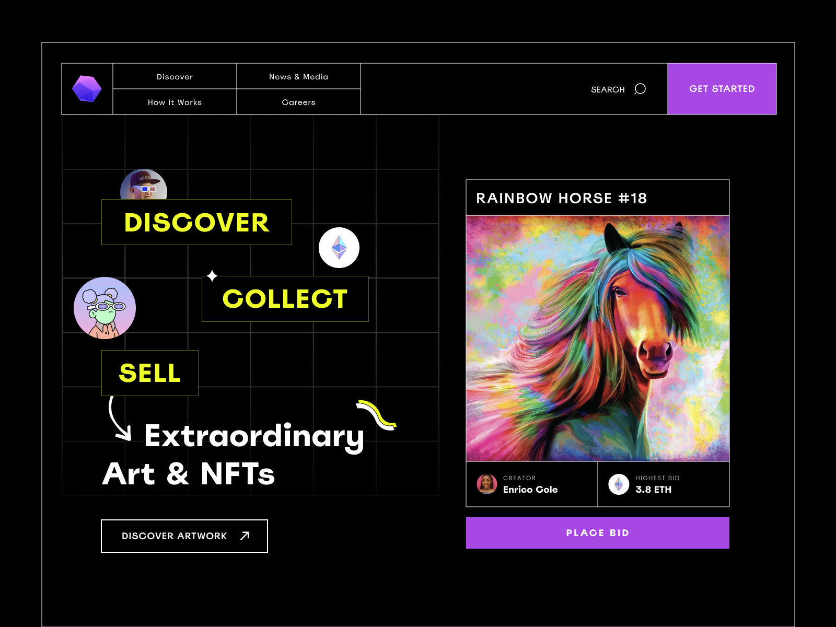Viewport: 836px width, 627px height.
Task: Open the News & Media section
Action: [298, 76]
